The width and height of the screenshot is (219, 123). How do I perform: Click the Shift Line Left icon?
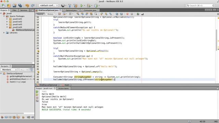117,14
